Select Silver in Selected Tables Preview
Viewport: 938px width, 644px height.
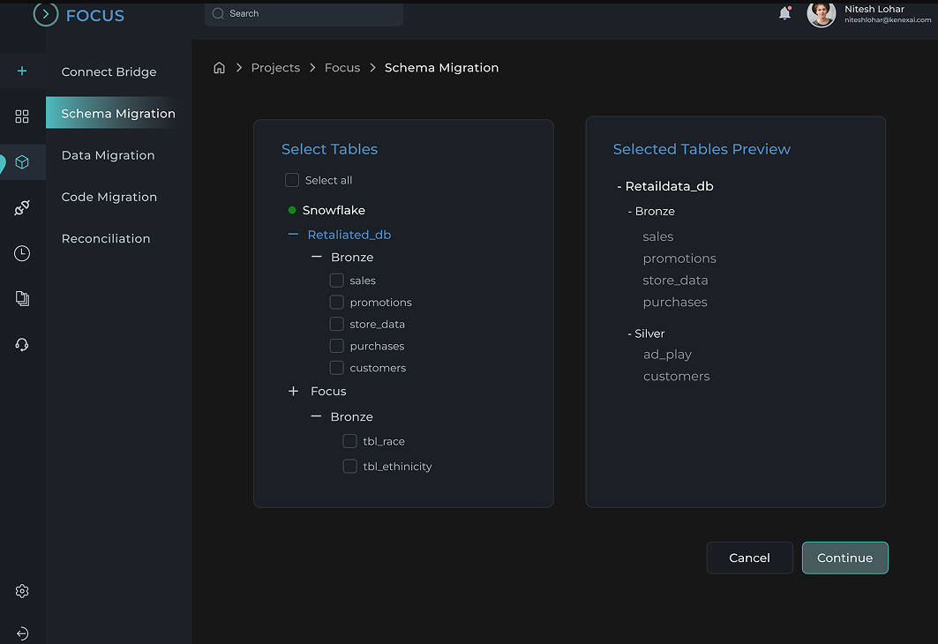(649, 333)
